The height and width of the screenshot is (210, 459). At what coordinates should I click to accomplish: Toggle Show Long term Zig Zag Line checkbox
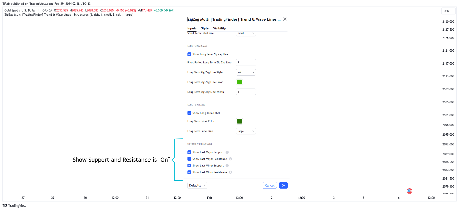click(x=189, y=54)
